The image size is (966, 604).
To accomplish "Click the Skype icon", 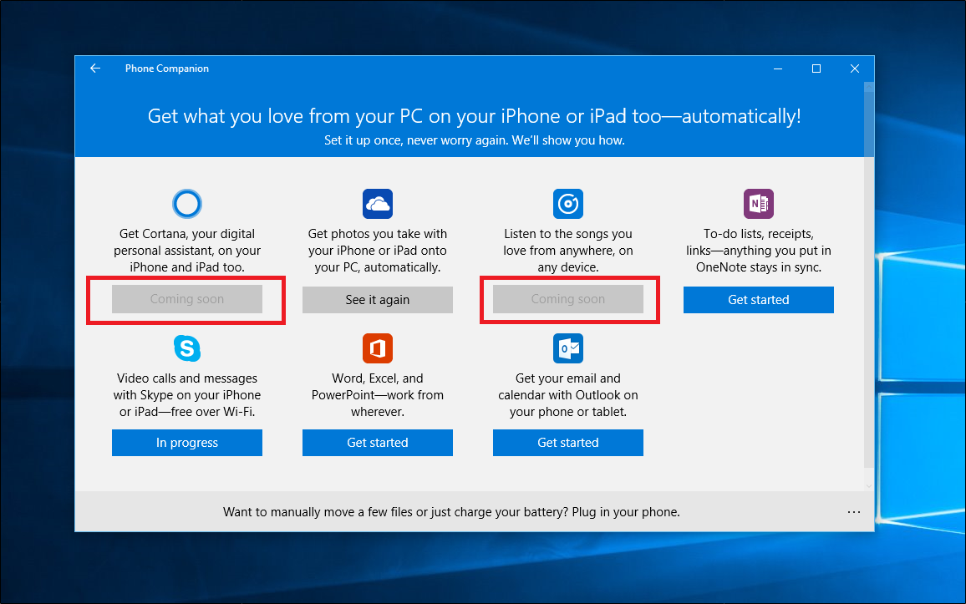I will click(x=187, y=348).
